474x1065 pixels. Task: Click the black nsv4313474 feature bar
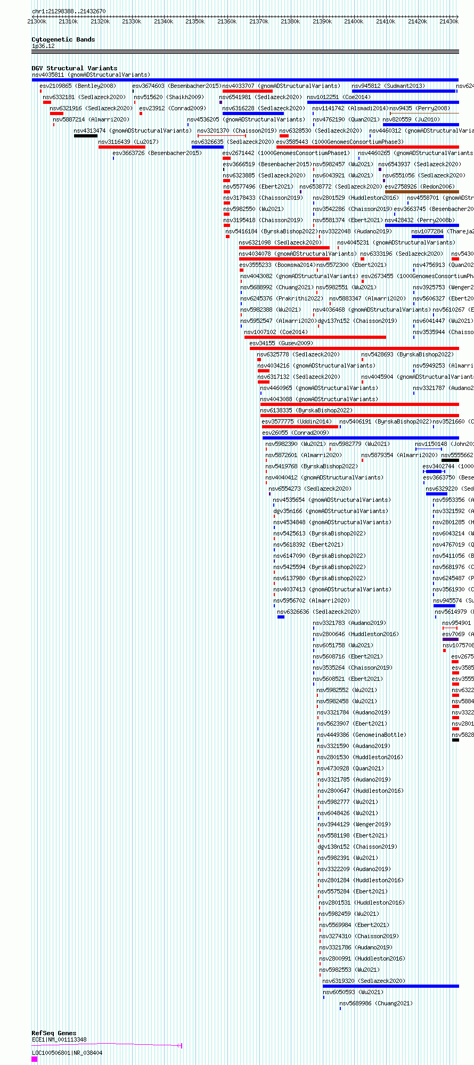(86, 136)
